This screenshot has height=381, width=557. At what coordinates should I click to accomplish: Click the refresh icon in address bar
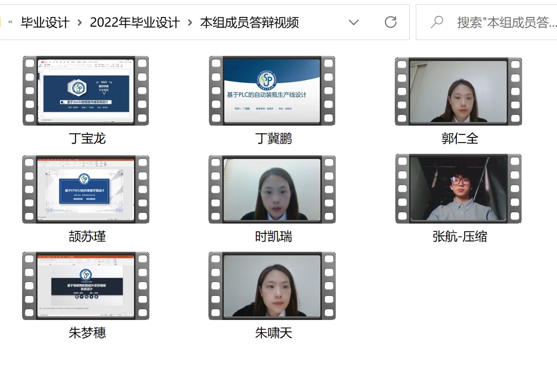click(x=391, y=22)
